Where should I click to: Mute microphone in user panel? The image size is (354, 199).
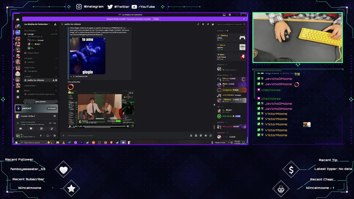point(41,135)
